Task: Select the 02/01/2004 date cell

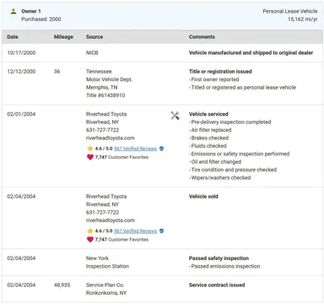Action: tap(21, 114)
